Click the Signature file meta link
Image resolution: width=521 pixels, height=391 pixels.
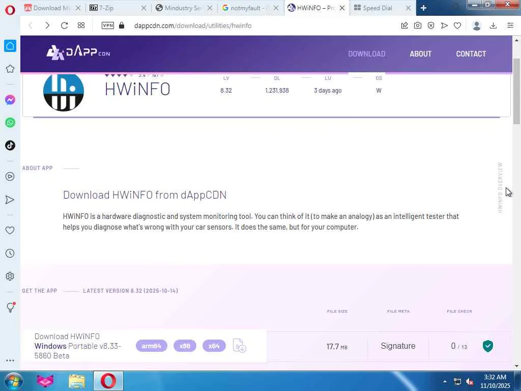(x=398, y=346)
